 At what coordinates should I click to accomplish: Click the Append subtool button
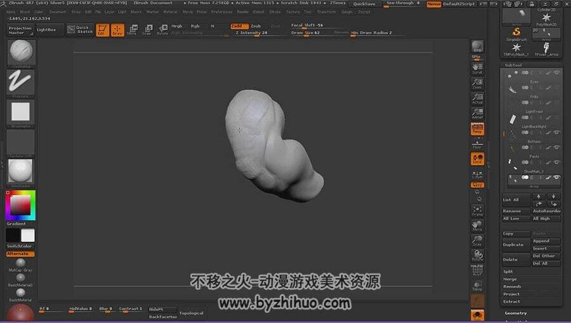(546, 241)
